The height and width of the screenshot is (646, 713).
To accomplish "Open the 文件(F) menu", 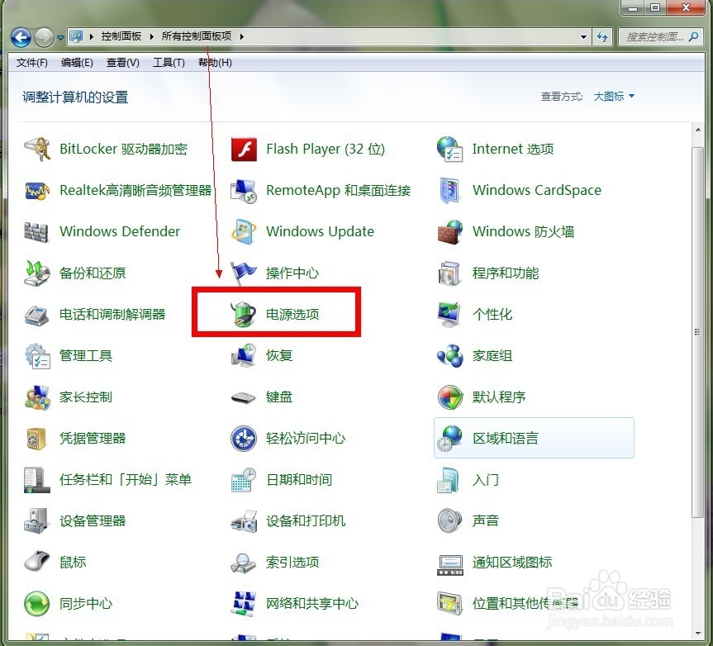I will (32, 63).
